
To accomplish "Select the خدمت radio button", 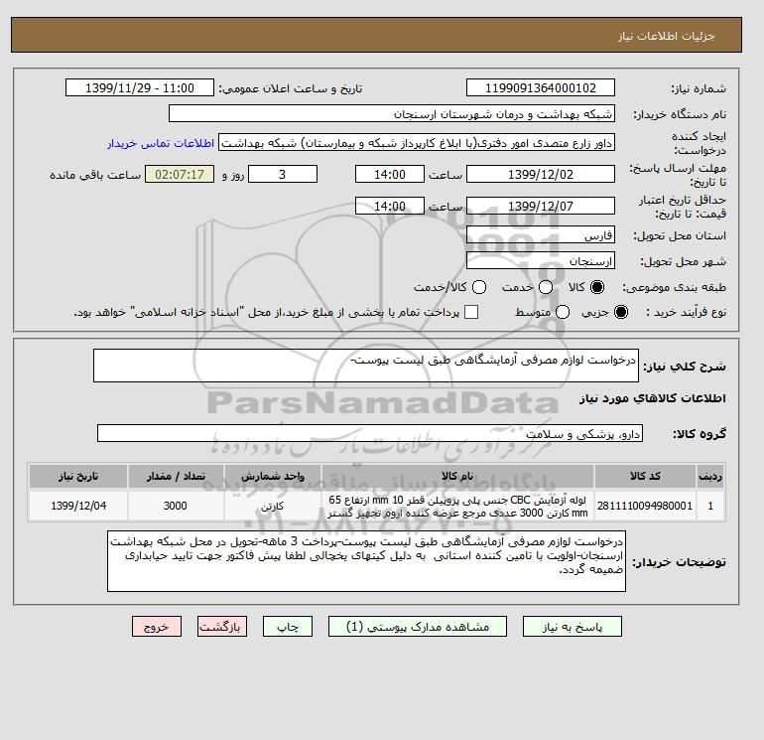I will pos(546,287).
